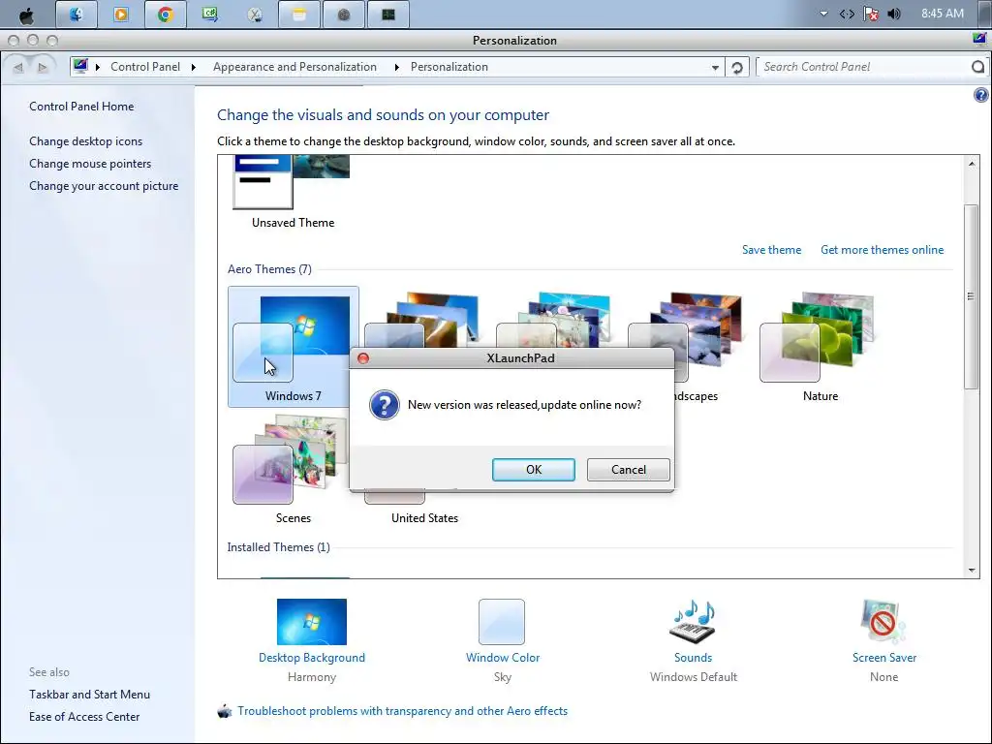Select the Windows 7 theme

[293, 347]
